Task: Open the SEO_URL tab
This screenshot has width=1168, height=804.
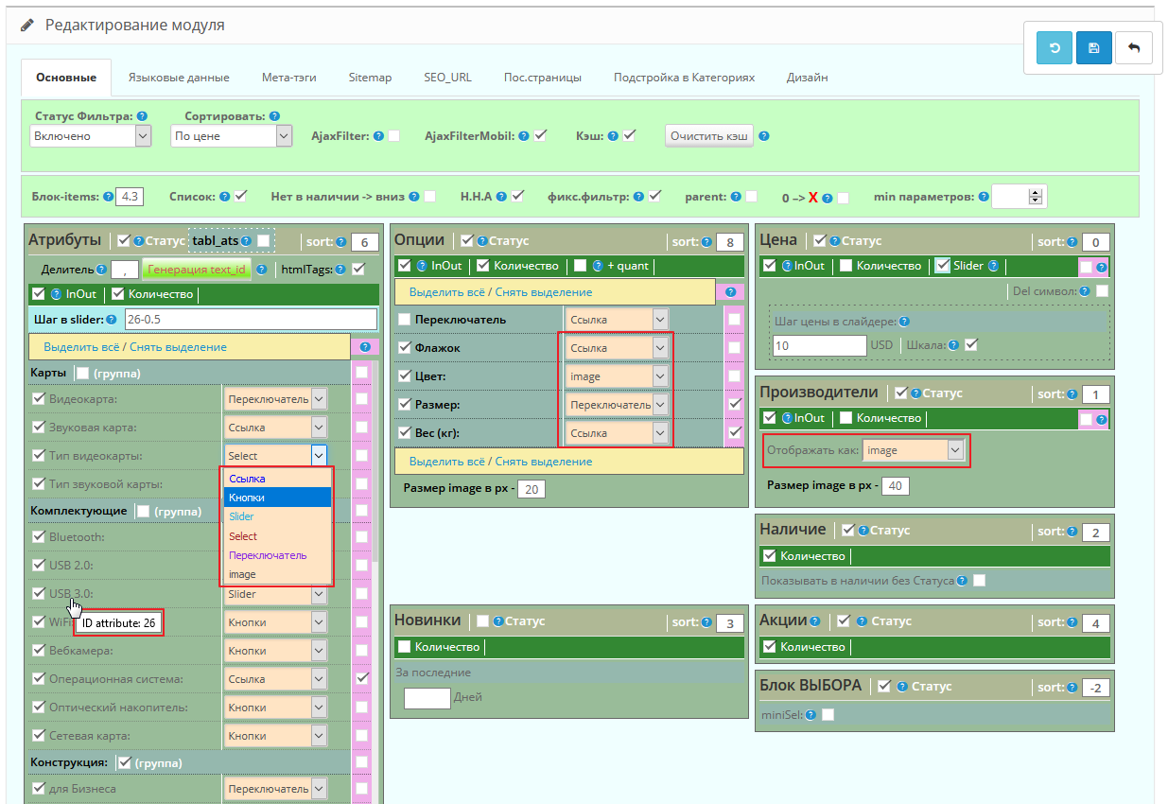Action: (x=447, y=78)
